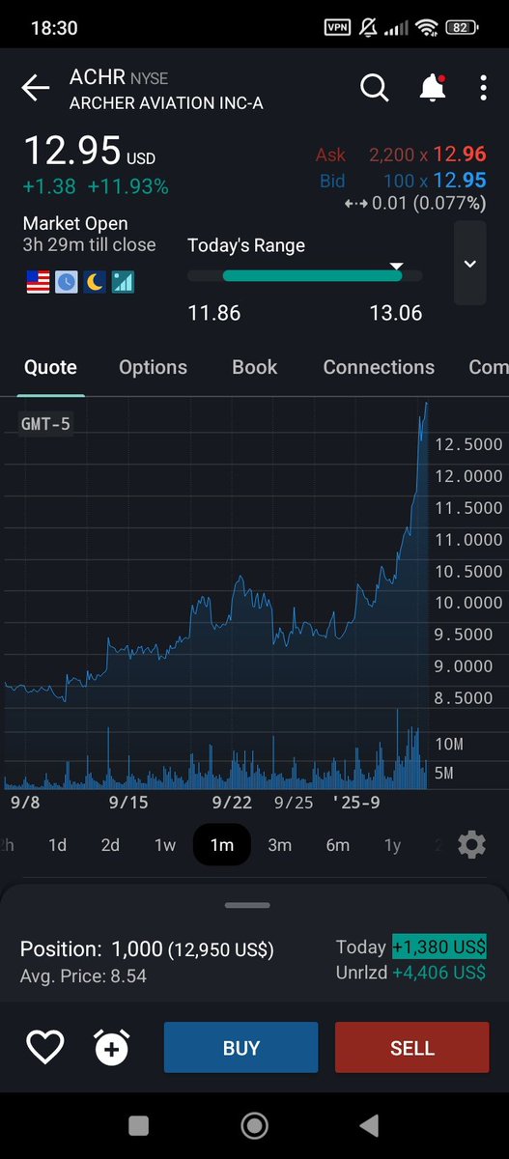Select the 1y chart range
509x1159 pixels.
tap(392, 845)
